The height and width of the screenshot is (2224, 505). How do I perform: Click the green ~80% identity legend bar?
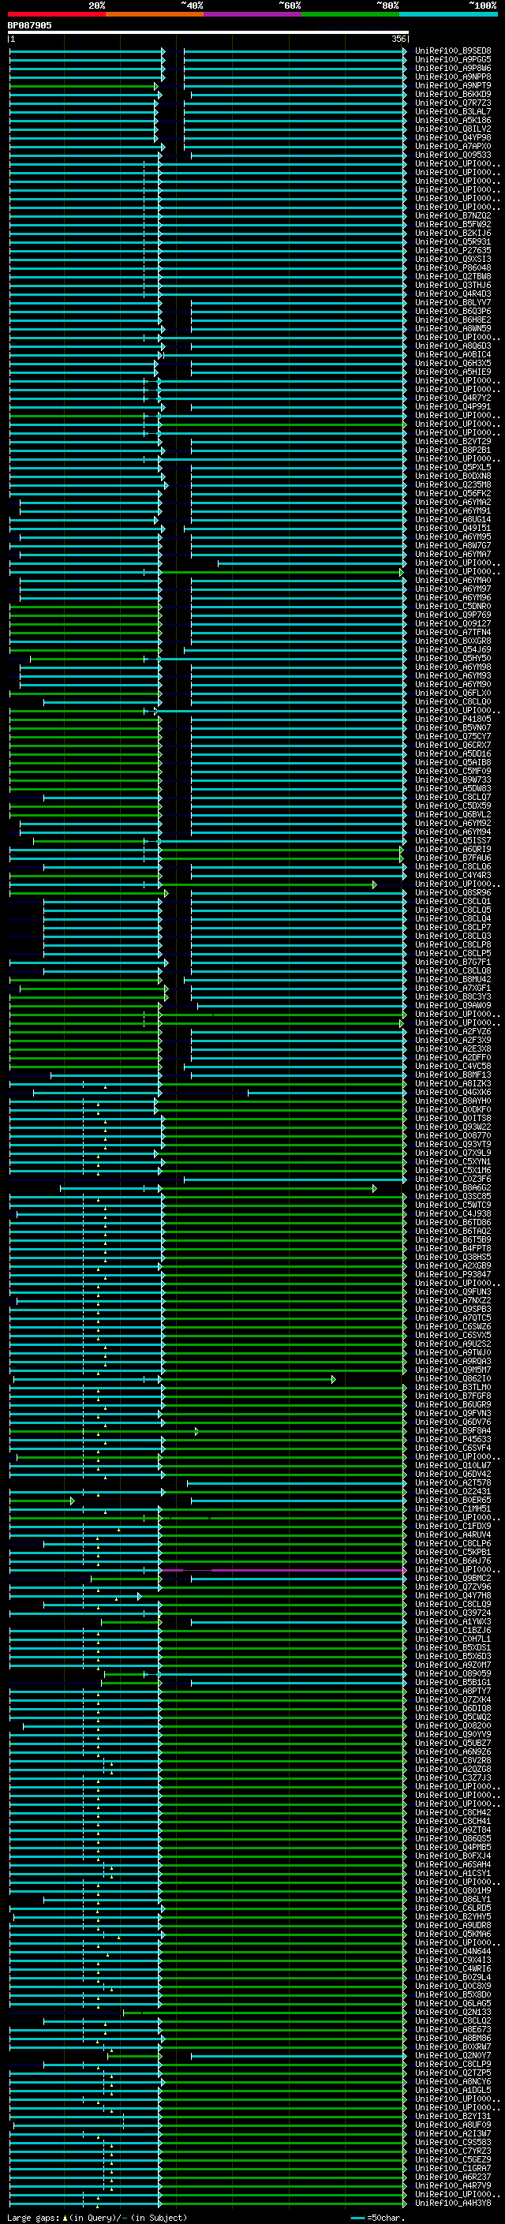[x=350, y=14]
